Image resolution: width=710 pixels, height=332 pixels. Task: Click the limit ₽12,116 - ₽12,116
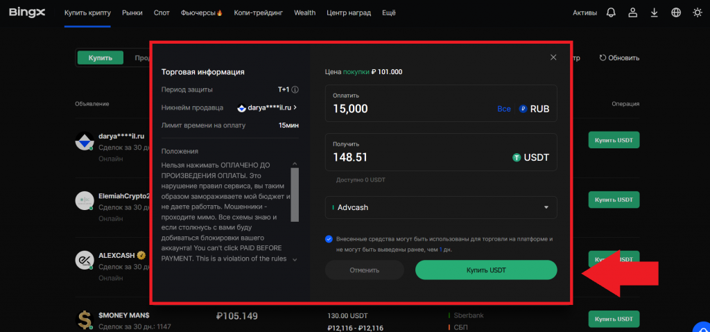[x=355, y=327]
